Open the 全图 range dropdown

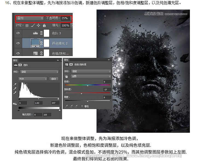pos(91,76)
